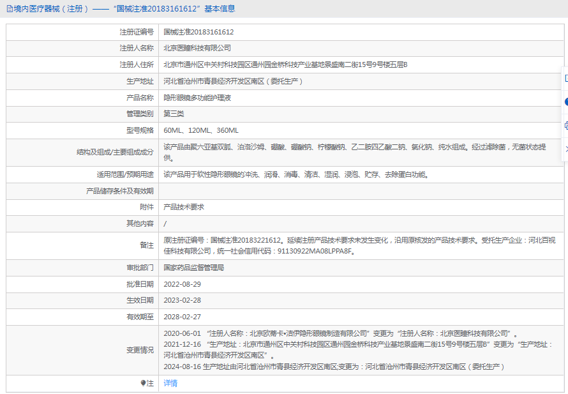Screen dimensions: 568x394
Task: Select registration number 国械注准20183161612 cell value
Action: click(198, 31)
